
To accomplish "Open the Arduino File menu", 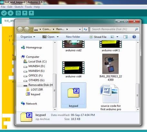I will click(3, 7).
